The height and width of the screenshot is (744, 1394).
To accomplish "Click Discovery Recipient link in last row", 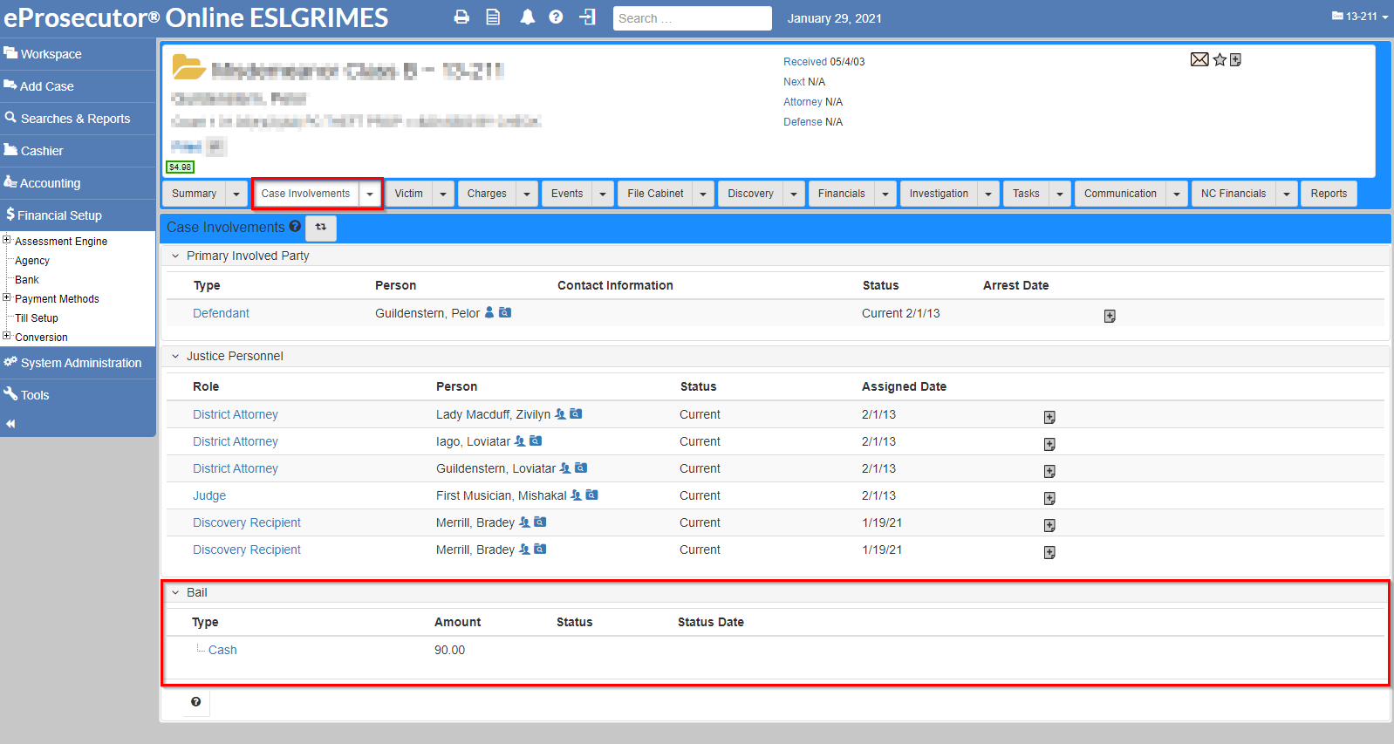I will point(247,549).
